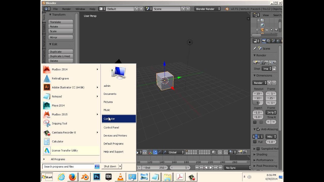Screen dimensions: 324x182
Task: Toggle Camera renderability icon in outliner
Action: pyautogui.click(x=276, y=30)
